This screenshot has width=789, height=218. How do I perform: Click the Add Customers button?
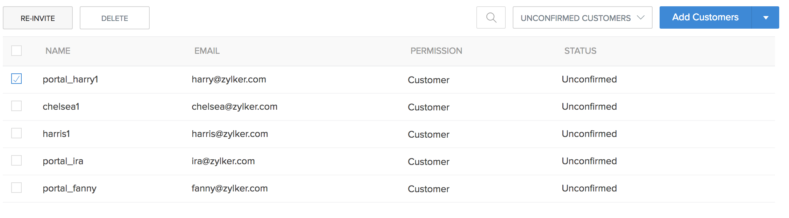tap(705, 17)
